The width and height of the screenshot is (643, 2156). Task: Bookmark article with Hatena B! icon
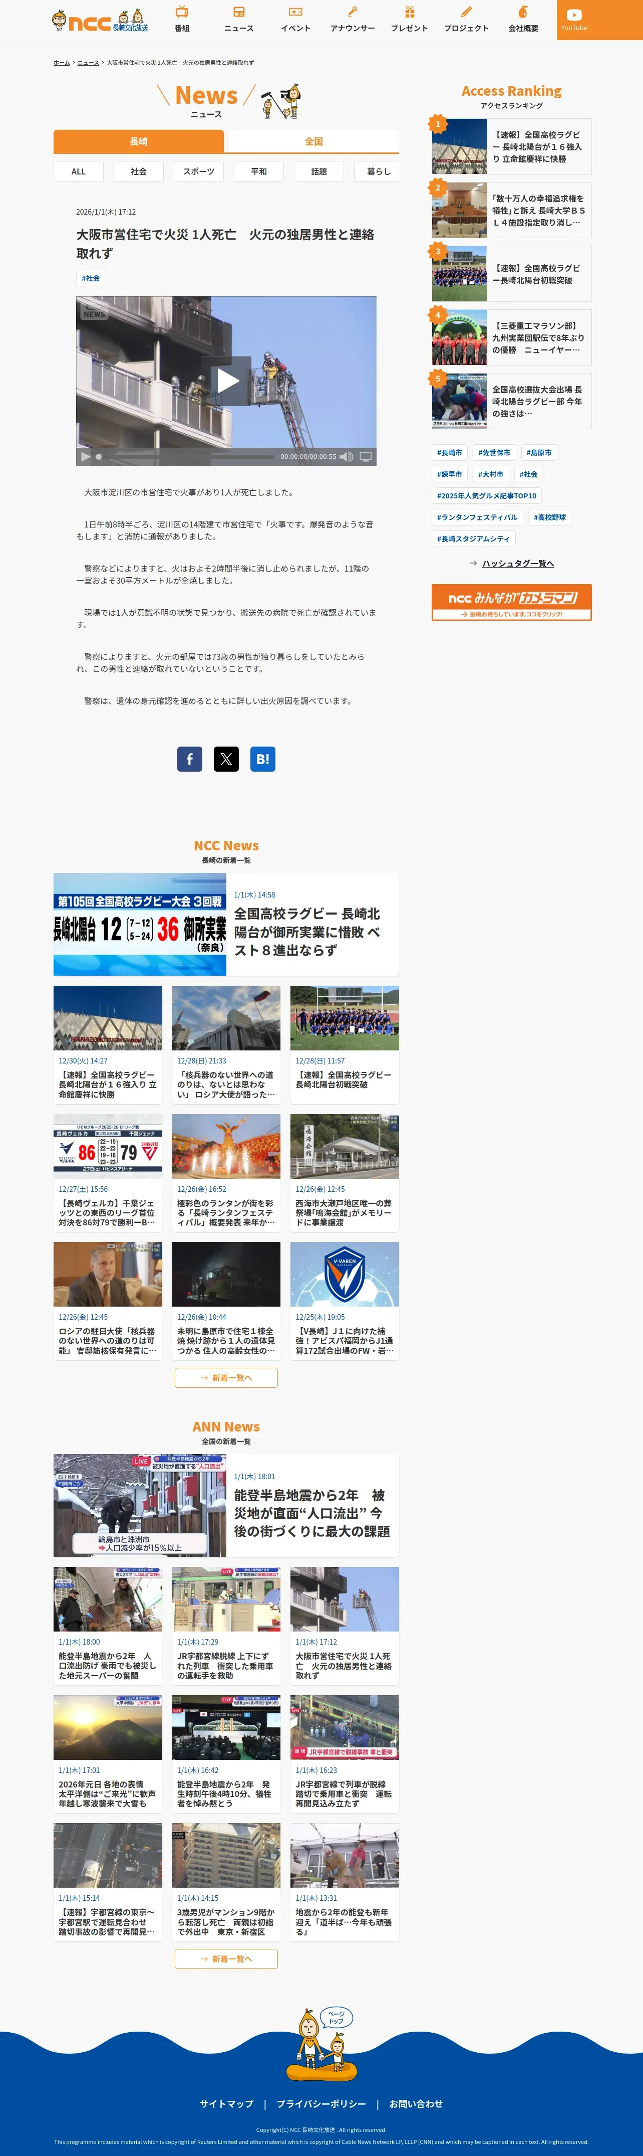[262, 759]
